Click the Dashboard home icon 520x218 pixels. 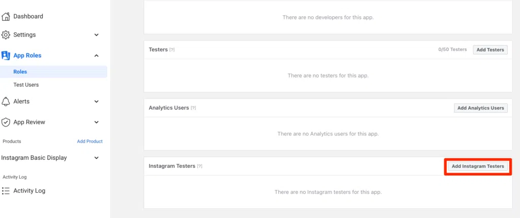tap(6, 16)
